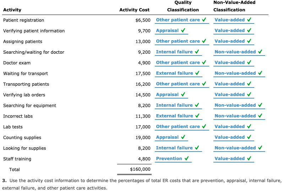Click the Verifying patient information label

click(x=34, y=31)
